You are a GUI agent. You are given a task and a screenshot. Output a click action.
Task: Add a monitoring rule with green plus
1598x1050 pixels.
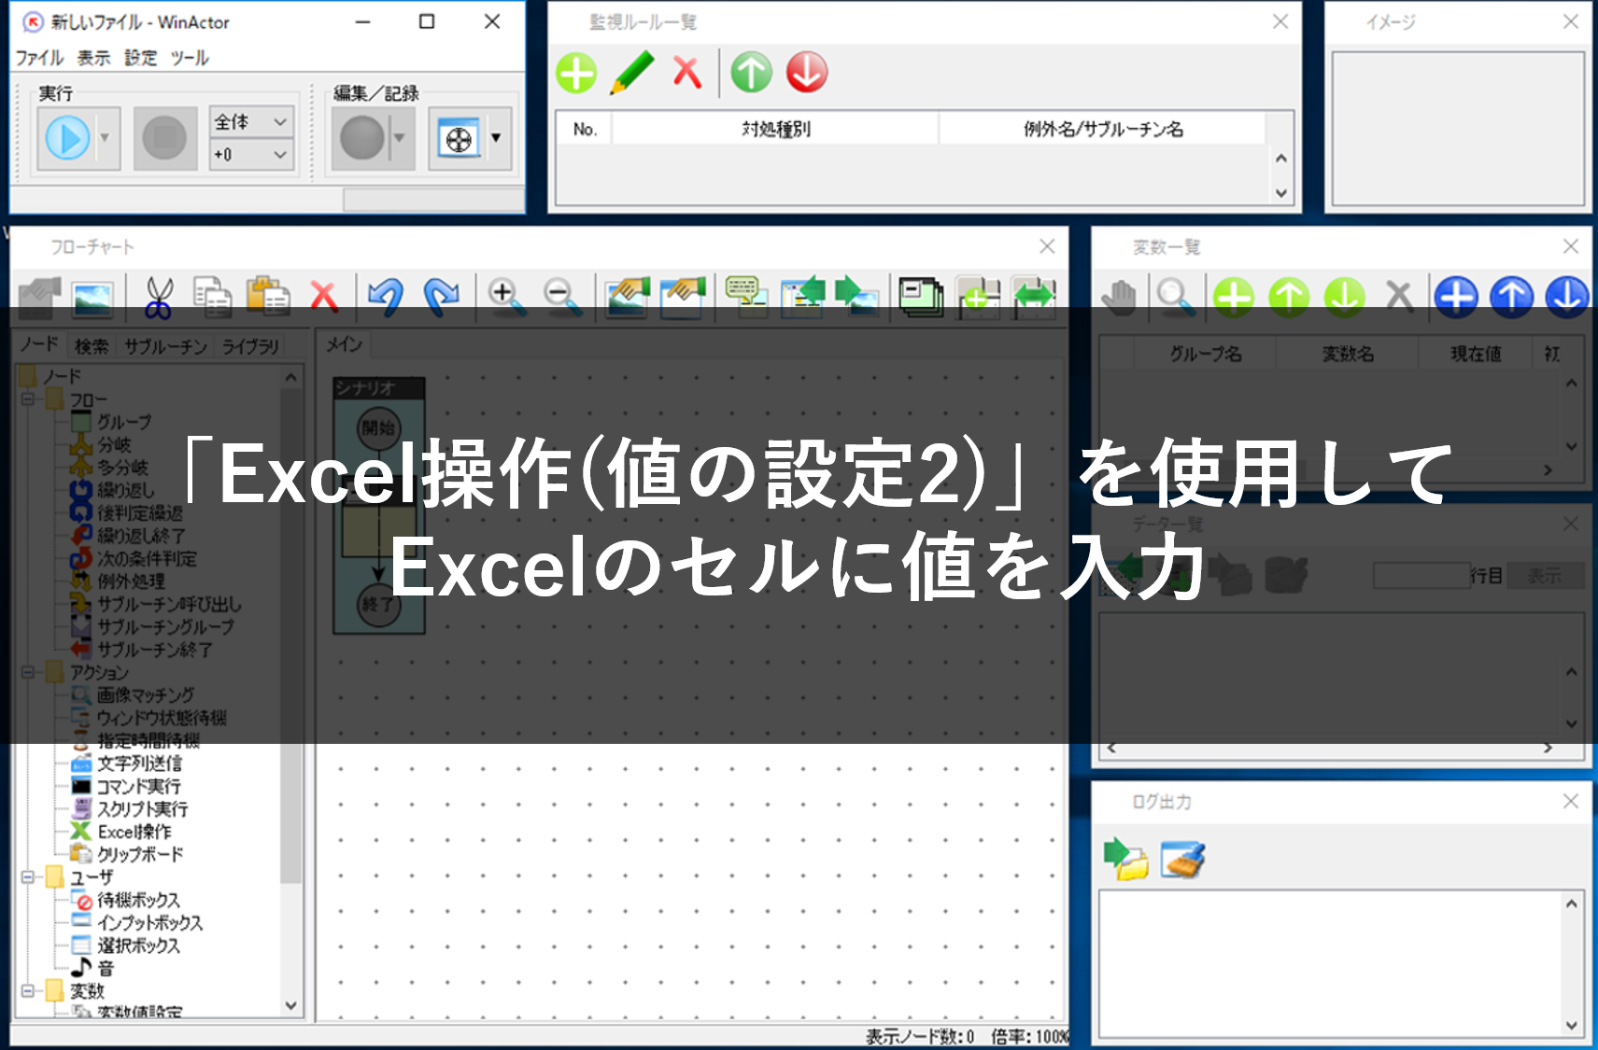click(x=576, y=73)
